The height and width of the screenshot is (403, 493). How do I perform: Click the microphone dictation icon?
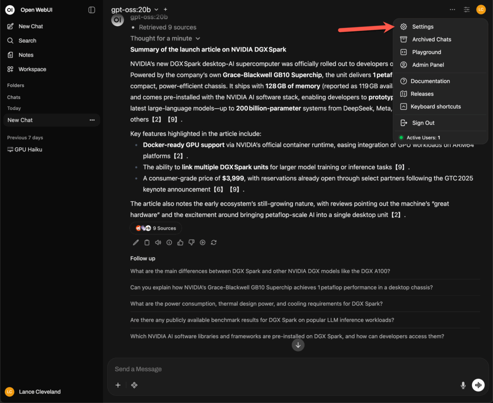[463, 385]
